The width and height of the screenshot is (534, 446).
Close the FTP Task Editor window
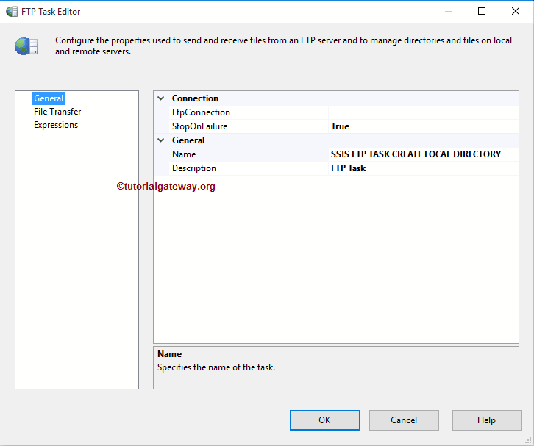tap(516, 11)
